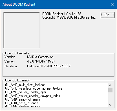Close the About DOOM Radiant dialog
The width and height of the screenshot is (117, 111).
112,4
